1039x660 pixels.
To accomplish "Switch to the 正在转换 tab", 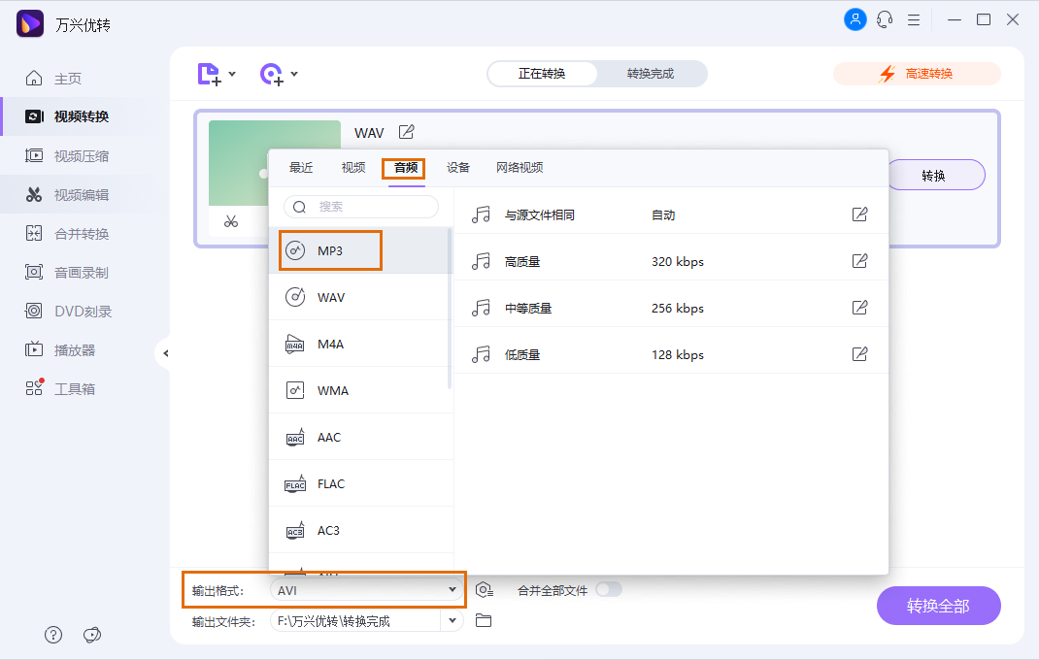I will (542, 74).
